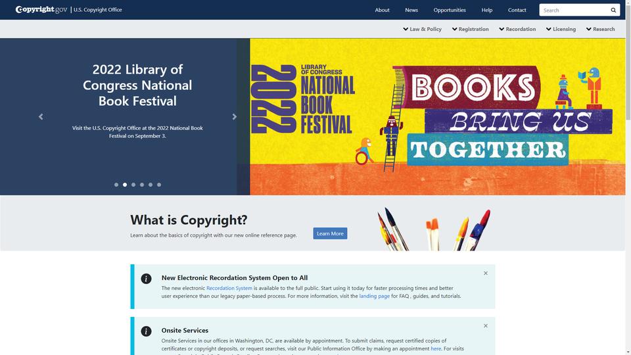Focus the Search input field

[574, 10]
